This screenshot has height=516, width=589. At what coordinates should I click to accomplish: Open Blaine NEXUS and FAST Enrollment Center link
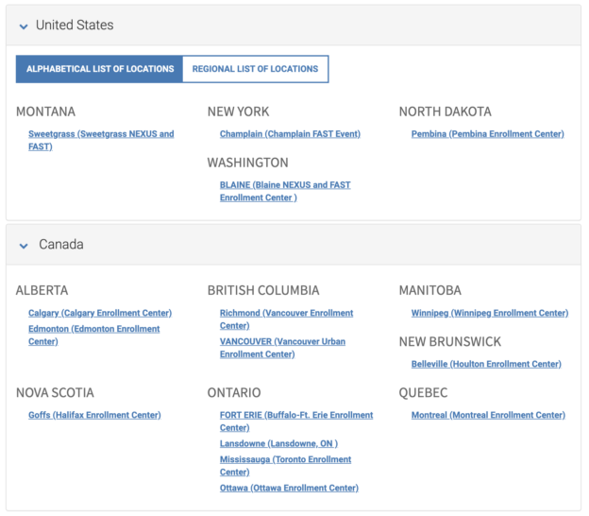[285, 191]
